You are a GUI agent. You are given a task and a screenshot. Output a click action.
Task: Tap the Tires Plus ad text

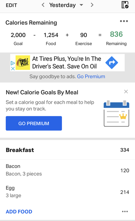[x=67, y=63]
